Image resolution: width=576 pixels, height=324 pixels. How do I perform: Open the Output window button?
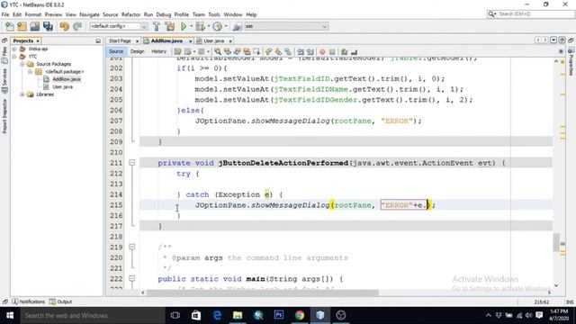click(61, 301)
